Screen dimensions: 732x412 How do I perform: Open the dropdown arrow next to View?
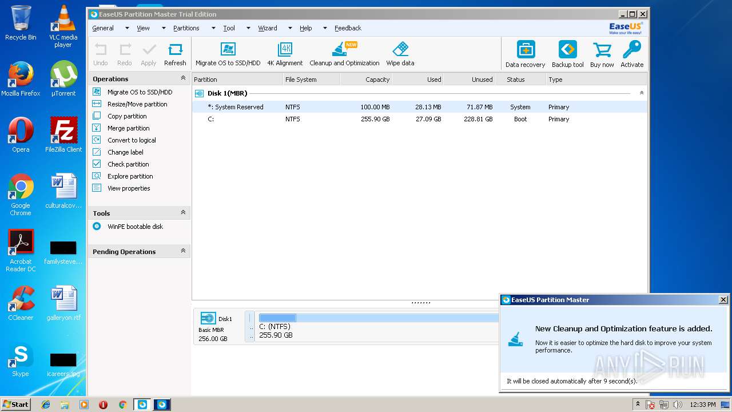(x=163, y=28)
